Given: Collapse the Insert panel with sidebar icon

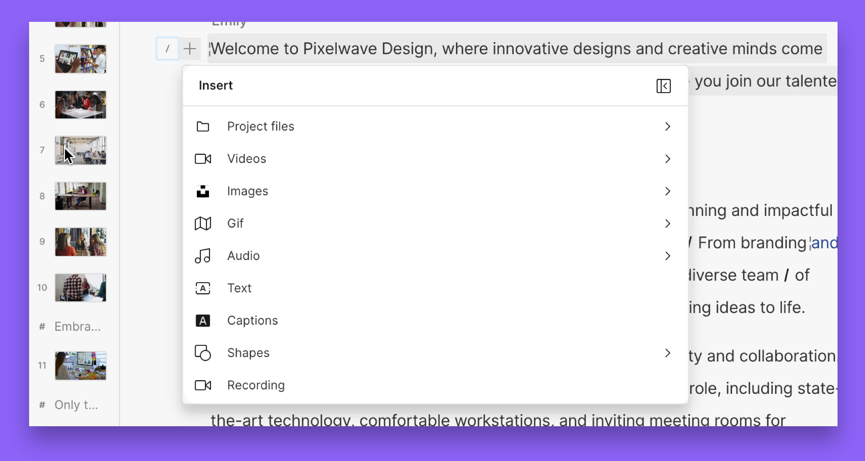Looking at the screenshot, I should [x=664, y=86].
